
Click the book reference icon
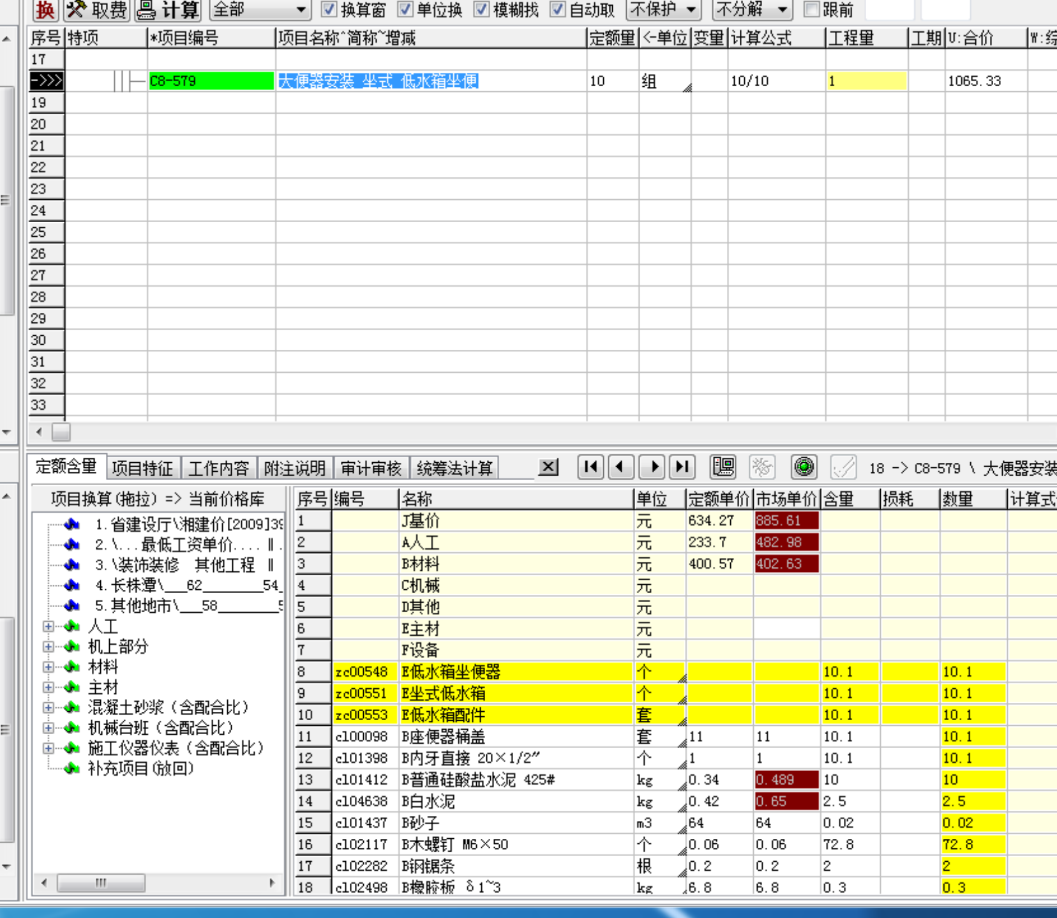click(x=723, y=467)
